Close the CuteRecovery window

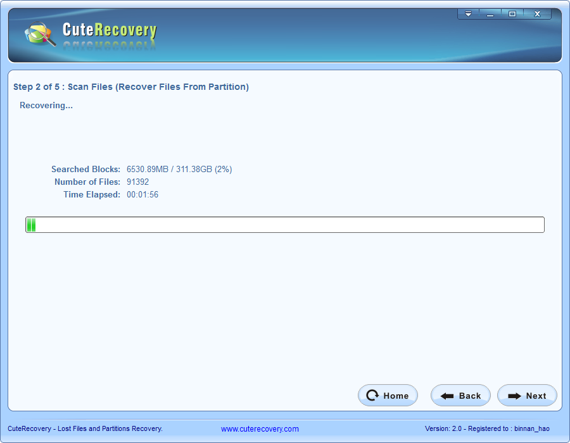coord(537,14)
